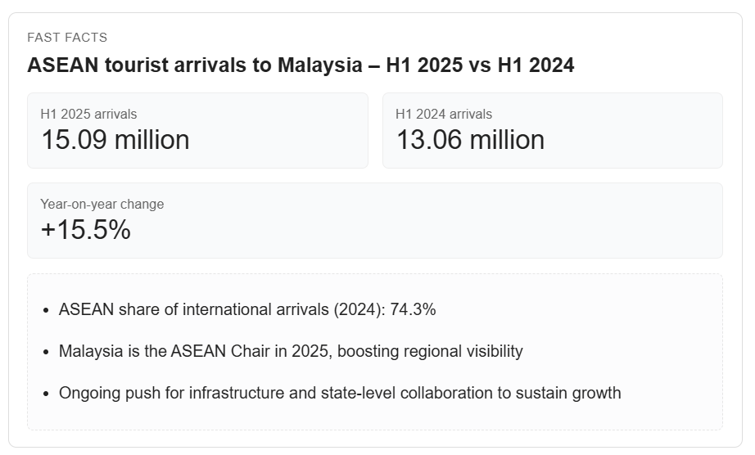Click the bullet dot before 'Malaysia is'
The image size is (755, 455).
pyautogui.click(x=46, y=352)
